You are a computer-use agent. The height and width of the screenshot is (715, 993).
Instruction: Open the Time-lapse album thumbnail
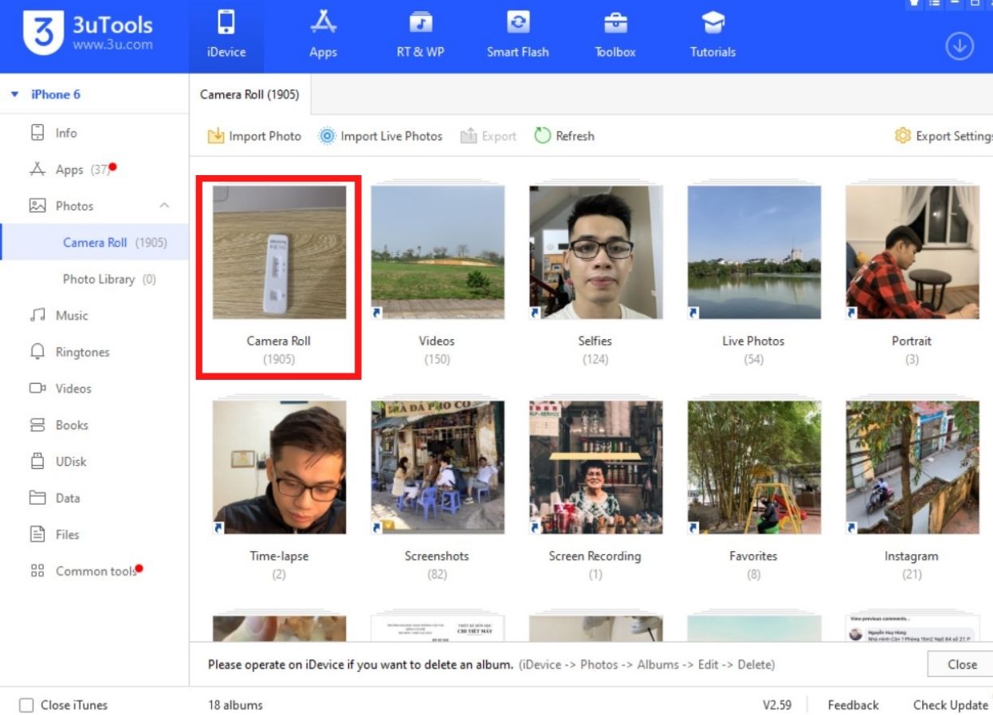[279, 467]
